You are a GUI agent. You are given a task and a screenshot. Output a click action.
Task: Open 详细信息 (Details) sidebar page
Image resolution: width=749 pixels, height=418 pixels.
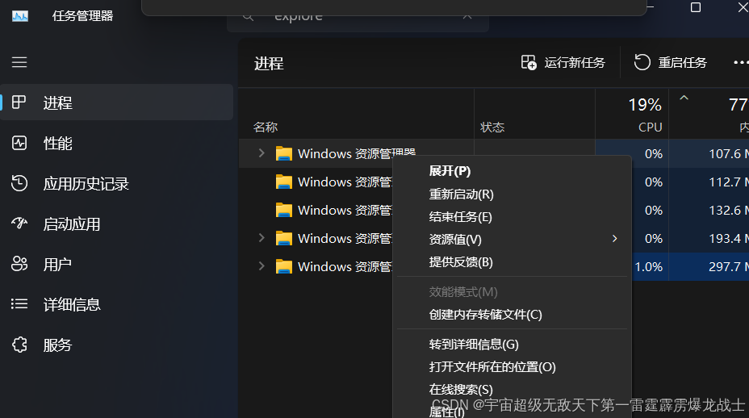pyautogui.click(x=117, y=304)
